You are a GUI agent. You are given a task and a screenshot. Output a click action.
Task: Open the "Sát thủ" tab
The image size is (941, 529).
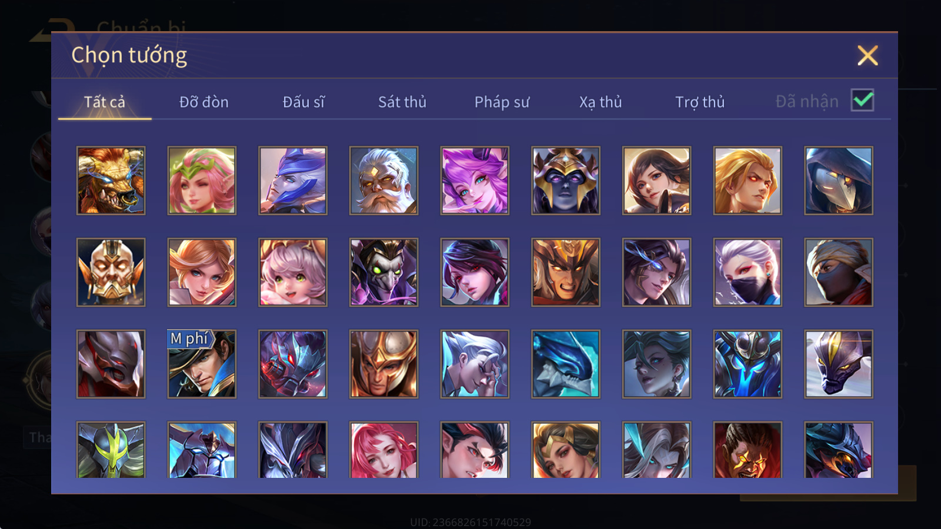click(x=402, y=102)
